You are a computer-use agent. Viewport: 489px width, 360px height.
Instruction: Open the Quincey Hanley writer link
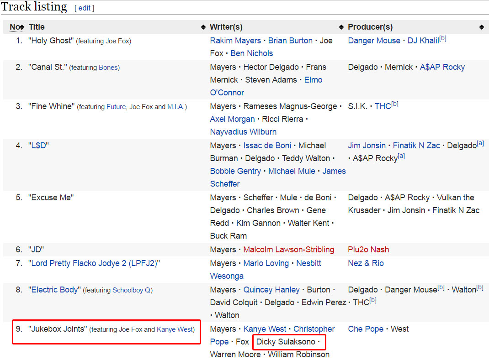coord(271,290)
